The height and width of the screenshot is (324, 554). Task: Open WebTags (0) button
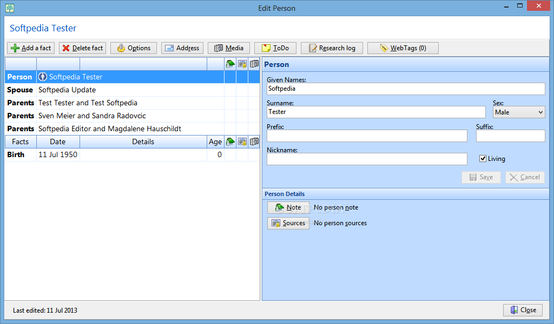pyautogui.click(x=403, y=48)
